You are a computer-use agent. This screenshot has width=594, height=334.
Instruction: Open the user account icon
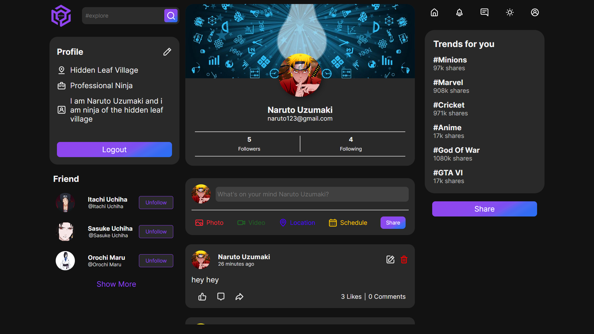(x=535, y=12)
